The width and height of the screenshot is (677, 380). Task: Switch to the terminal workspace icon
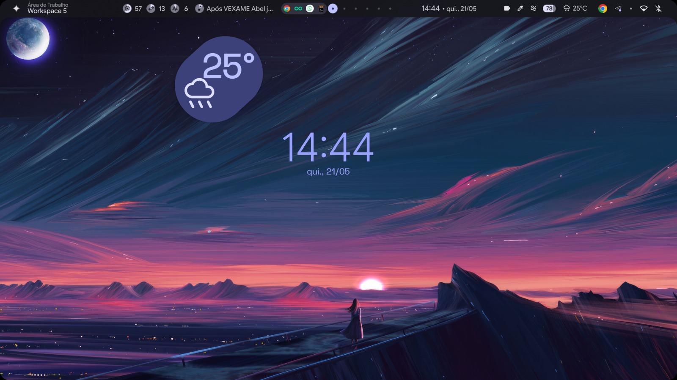(x=321, y=8)
